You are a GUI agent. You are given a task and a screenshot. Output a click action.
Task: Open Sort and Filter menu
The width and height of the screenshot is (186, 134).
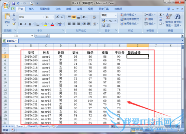pyautogui.click(x=169, y=20)
